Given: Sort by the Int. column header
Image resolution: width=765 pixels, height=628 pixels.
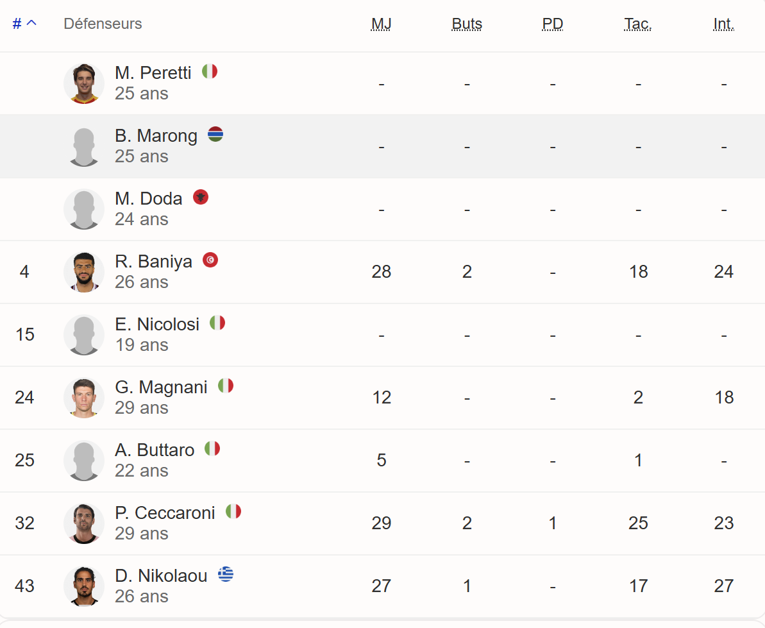Looking at the screenshot, I should coord(723,24).
